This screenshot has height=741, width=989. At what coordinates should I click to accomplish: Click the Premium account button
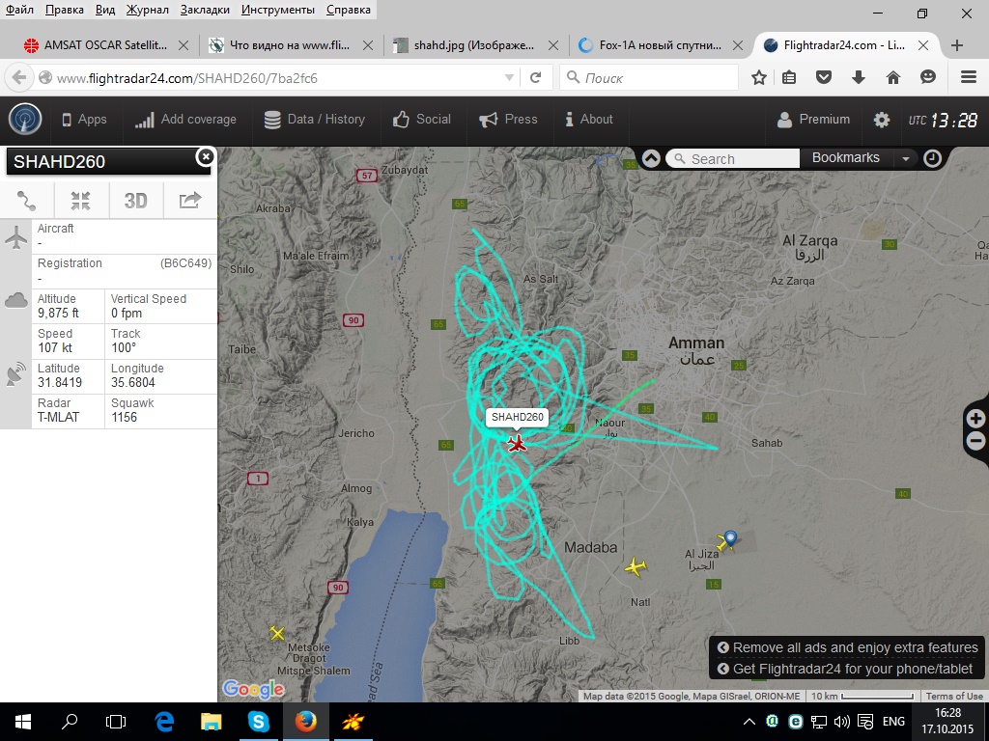tap(814, 120)
